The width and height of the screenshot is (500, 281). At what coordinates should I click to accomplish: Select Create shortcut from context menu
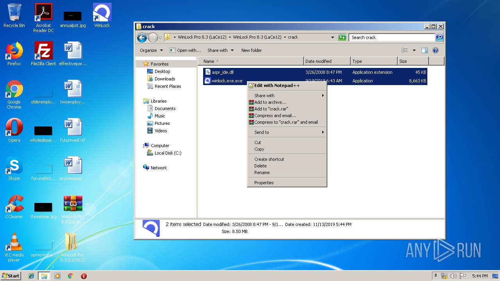point(287,159)
